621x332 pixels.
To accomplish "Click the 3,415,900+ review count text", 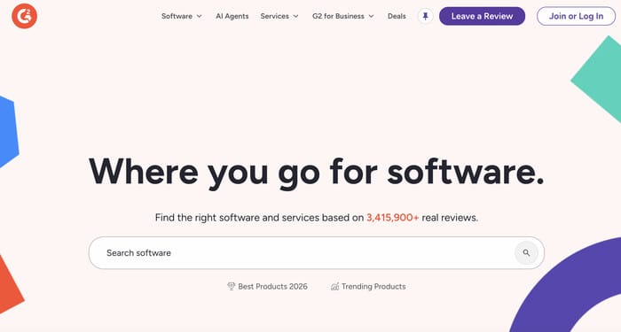I will click(392, 218).
